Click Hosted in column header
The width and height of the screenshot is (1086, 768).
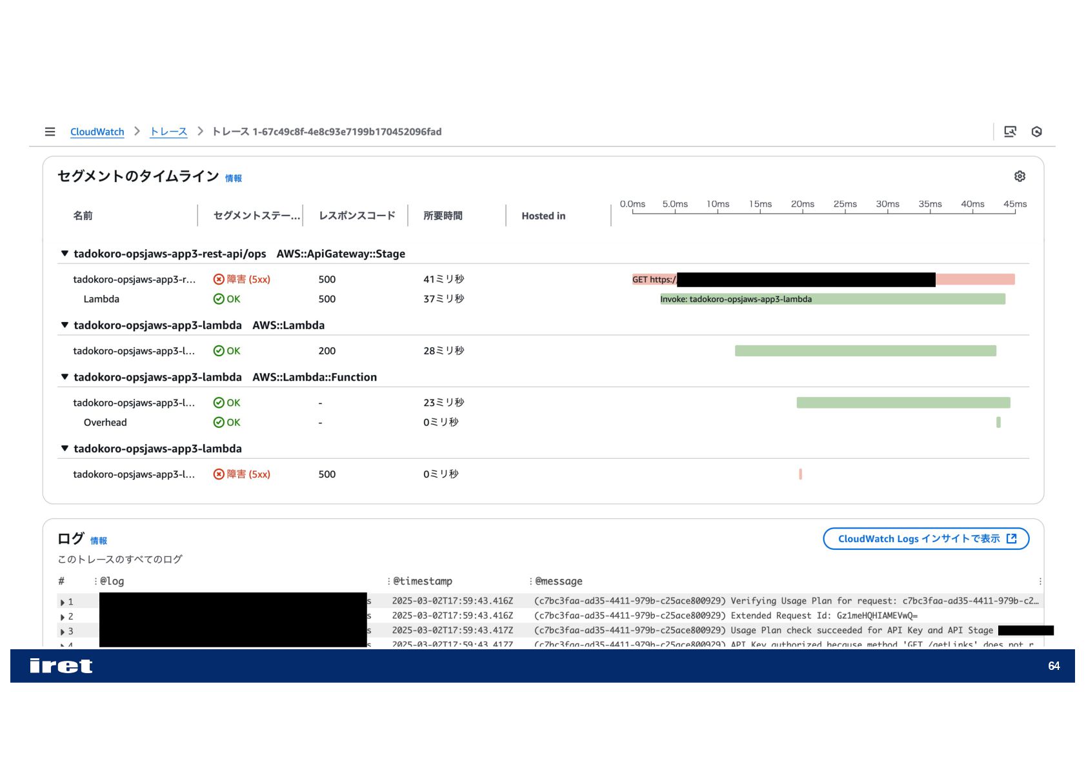coord(543,216)
